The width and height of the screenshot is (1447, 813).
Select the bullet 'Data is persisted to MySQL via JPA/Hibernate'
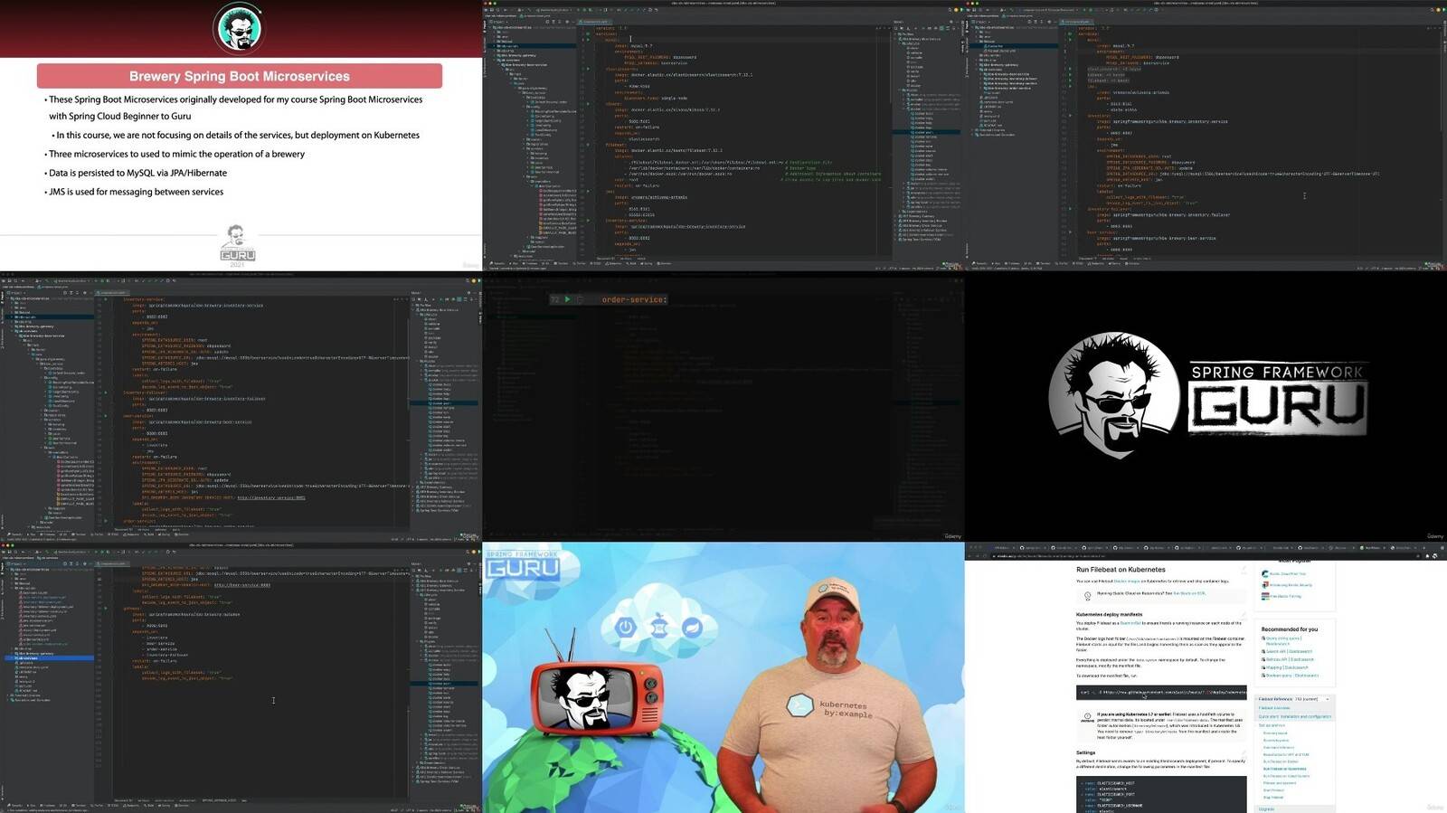(x=136, y=173)
